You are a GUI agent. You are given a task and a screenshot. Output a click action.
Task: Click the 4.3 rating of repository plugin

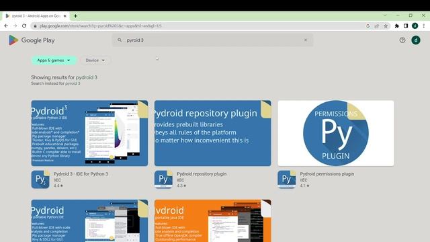[181, 186]
